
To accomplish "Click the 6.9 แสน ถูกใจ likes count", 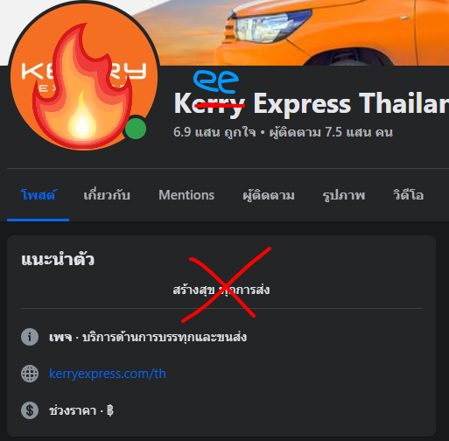I will 214,132.
